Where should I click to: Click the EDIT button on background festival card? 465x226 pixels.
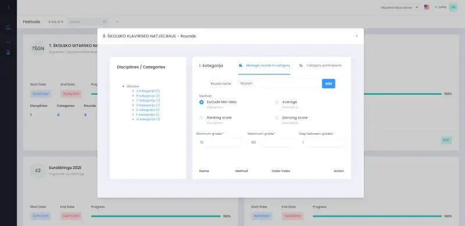coord(446,140)
